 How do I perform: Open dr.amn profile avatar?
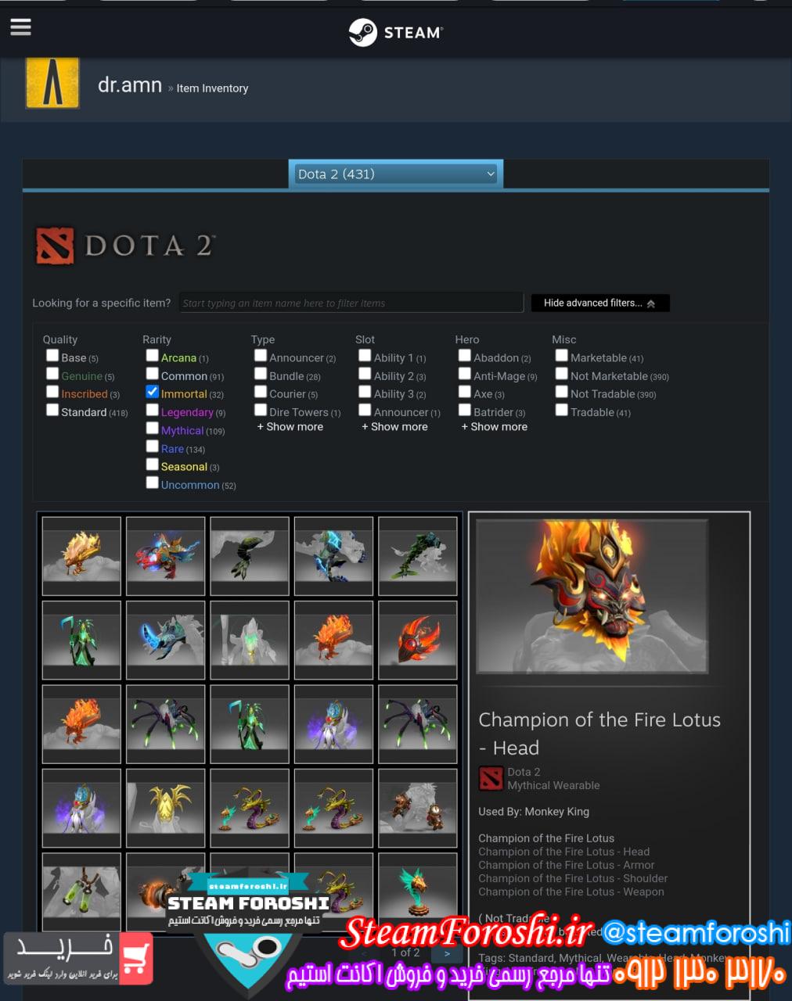[52, 82]
